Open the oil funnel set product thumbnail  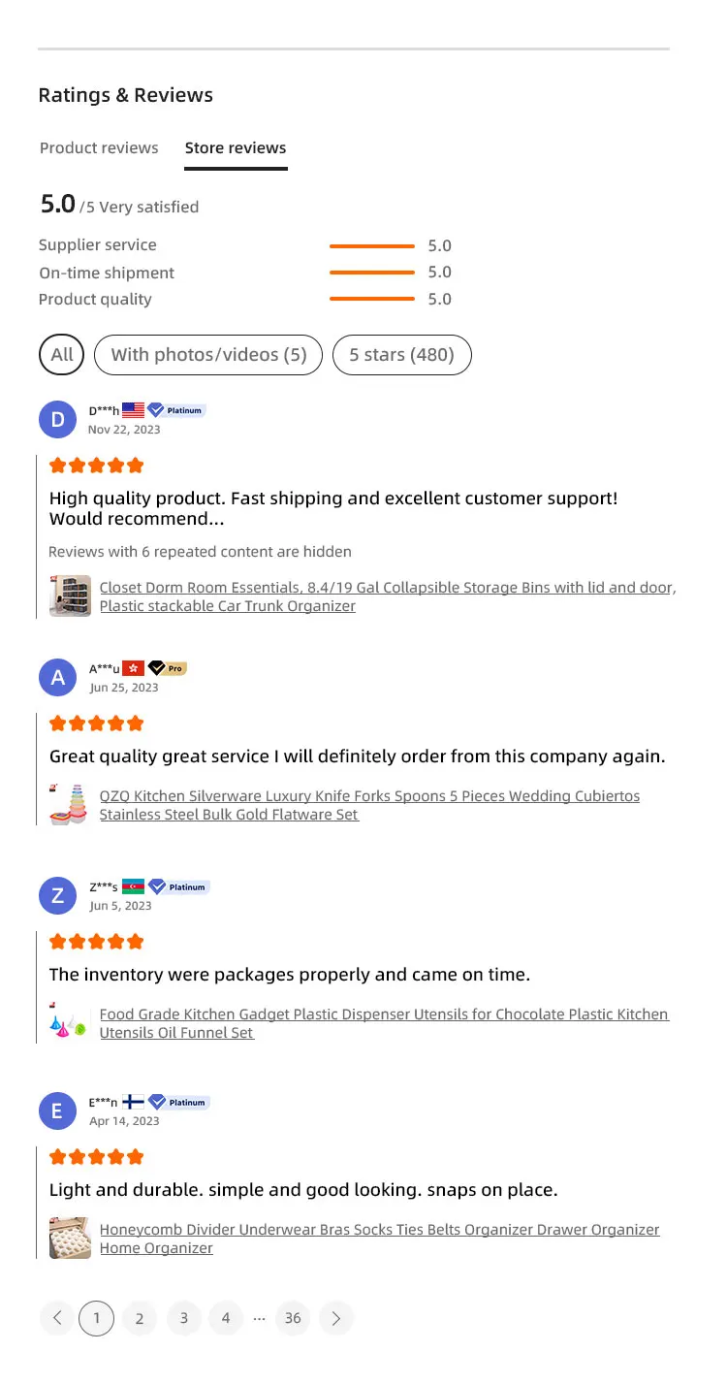70,1023
